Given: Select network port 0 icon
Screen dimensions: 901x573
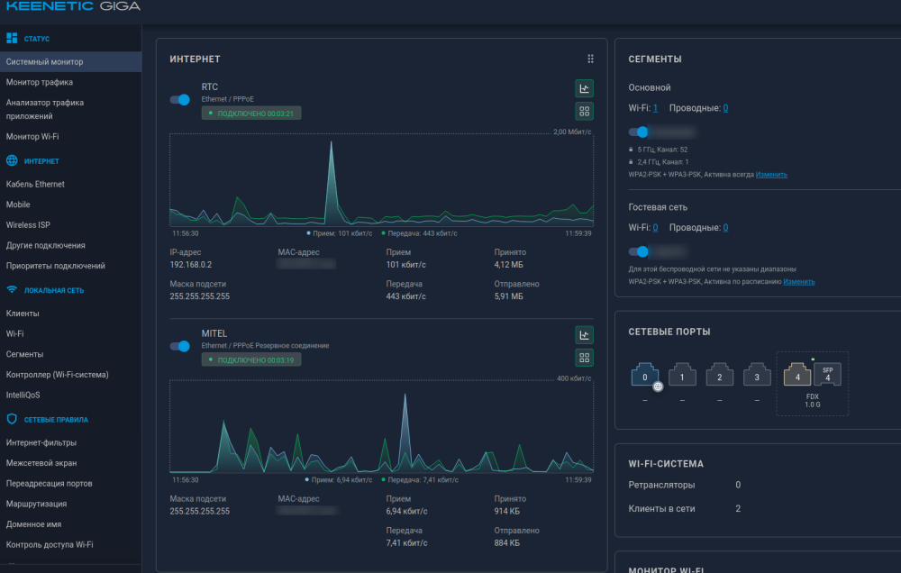Looking at the screenshot, I should coord(645,375).
